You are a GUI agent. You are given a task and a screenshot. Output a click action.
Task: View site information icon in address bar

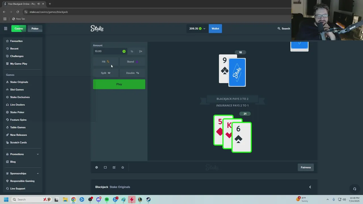pos(26,12)
